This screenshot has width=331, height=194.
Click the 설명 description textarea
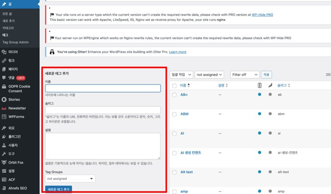[x=103, y=146]
